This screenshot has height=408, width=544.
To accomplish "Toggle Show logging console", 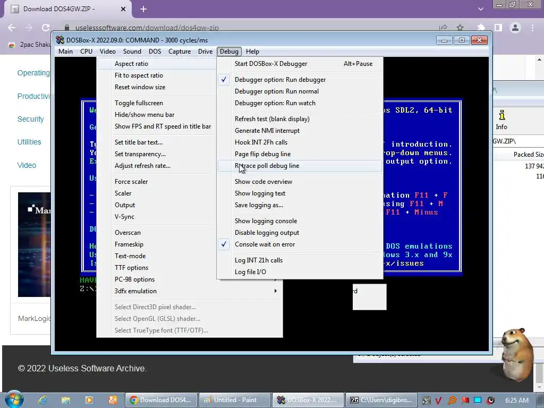I will [x=300, y=221].
